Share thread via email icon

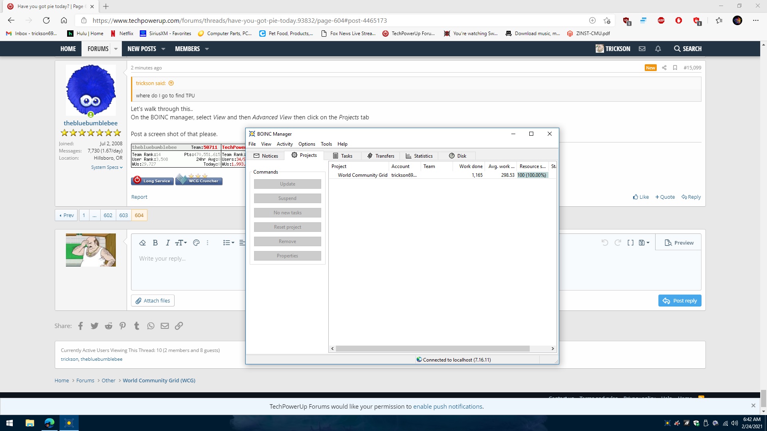(165, 326)
